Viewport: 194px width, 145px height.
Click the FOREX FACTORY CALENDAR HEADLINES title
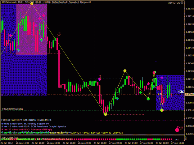coord(26,120)
